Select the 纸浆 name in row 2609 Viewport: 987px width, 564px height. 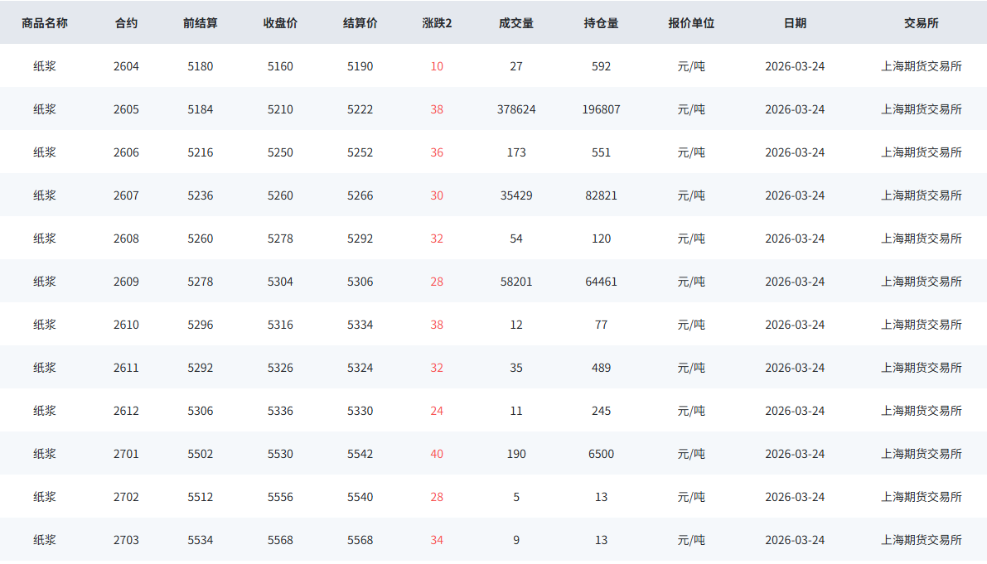(45, 282)
